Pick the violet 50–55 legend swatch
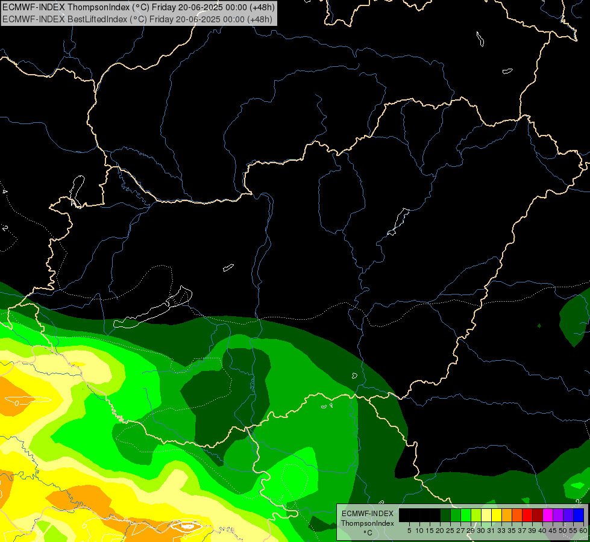Screen dimensions: 590x542 point(568,515)
